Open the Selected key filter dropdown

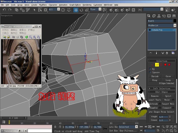click(x=137, y=127)
